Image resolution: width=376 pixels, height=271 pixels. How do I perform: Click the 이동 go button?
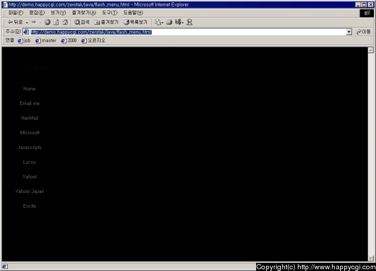click(364, 32)
